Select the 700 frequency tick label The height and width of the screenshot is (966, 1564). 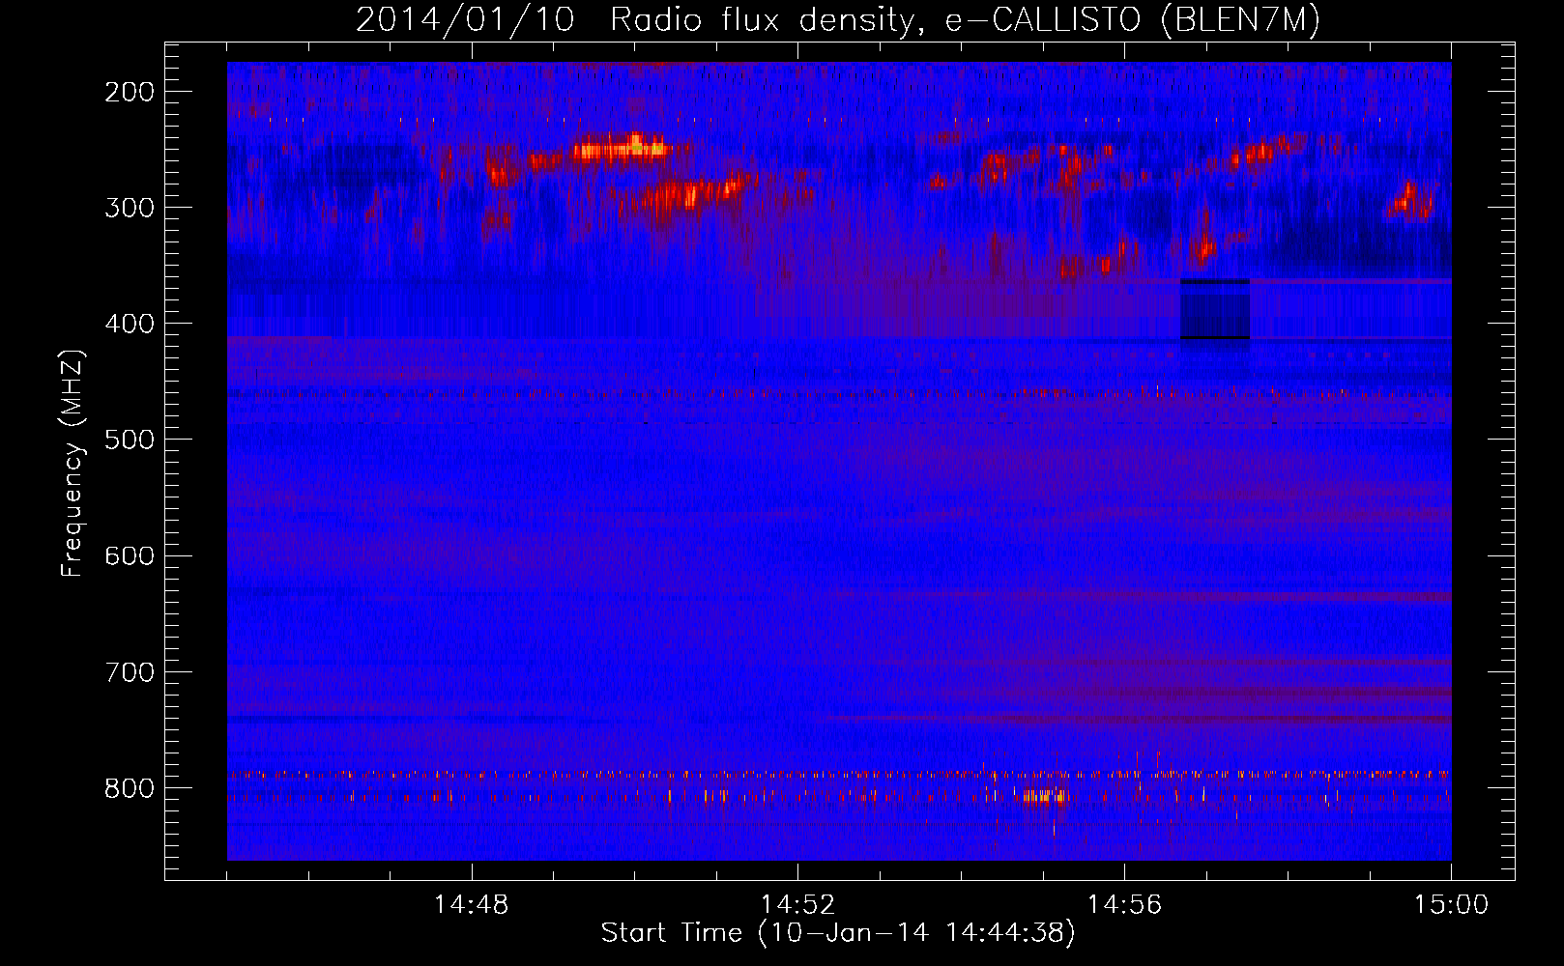[x=130, y=671]
